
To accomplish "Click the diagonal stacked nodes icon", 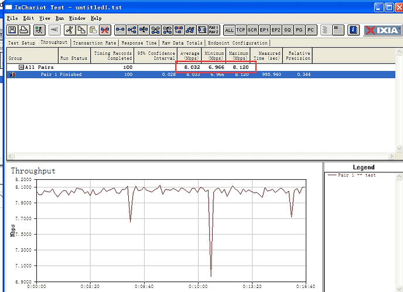I will (190, 30).
